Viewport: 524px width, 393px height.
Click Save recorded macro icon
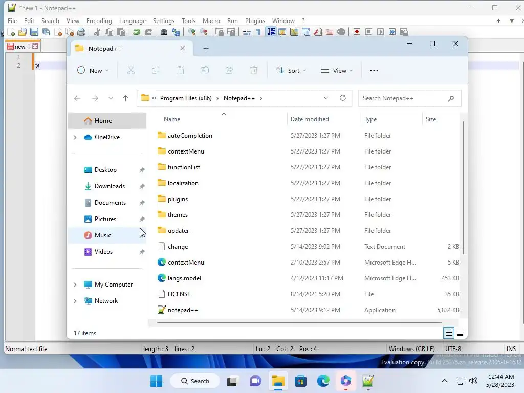(x=404, y=32)
